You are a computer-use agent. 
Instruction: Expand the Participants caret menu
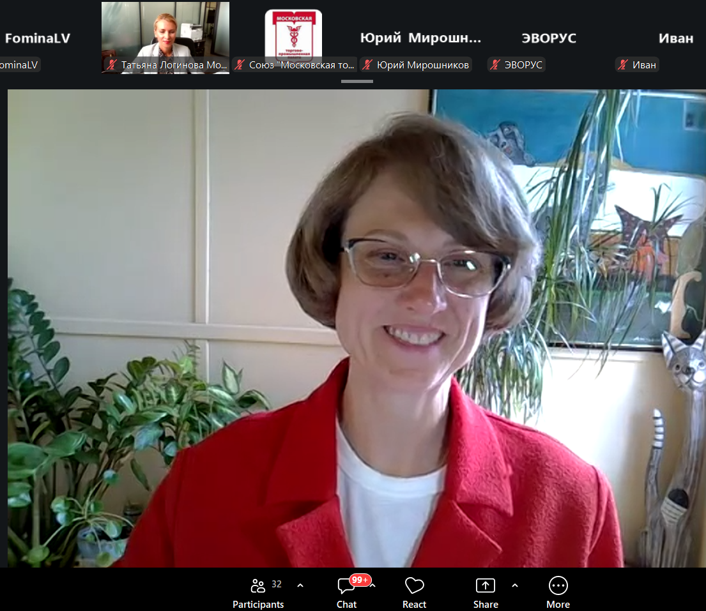coord(300,586)
